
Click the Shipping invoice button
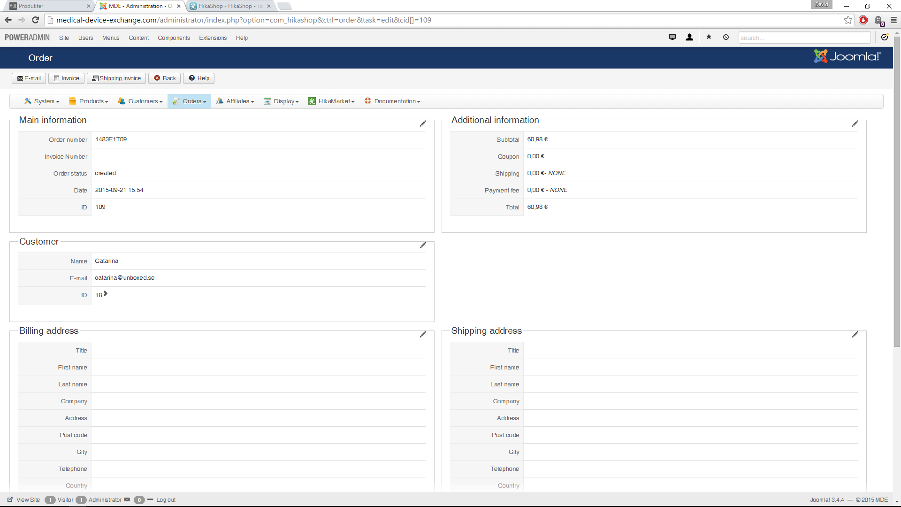116,78
